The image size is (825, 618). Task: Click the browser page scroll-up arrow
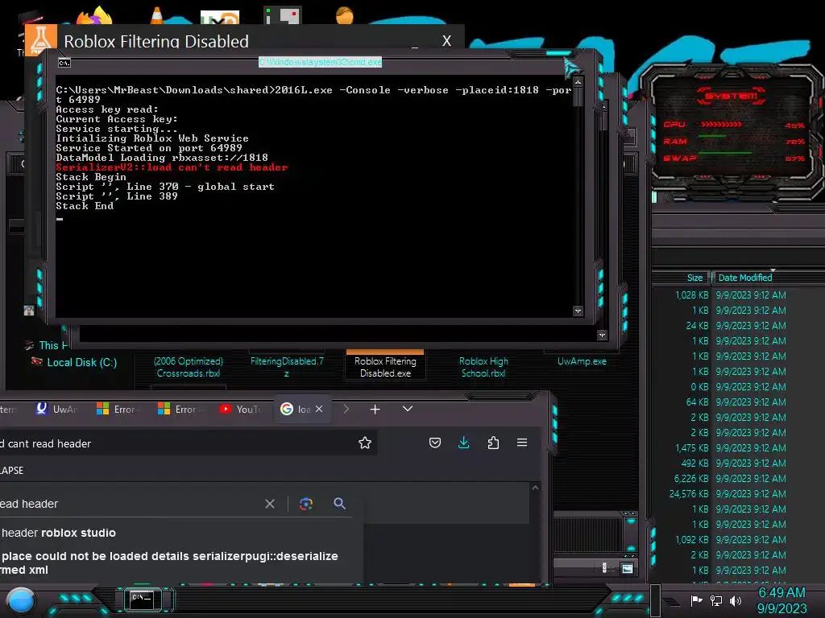(x=535, y=488)
